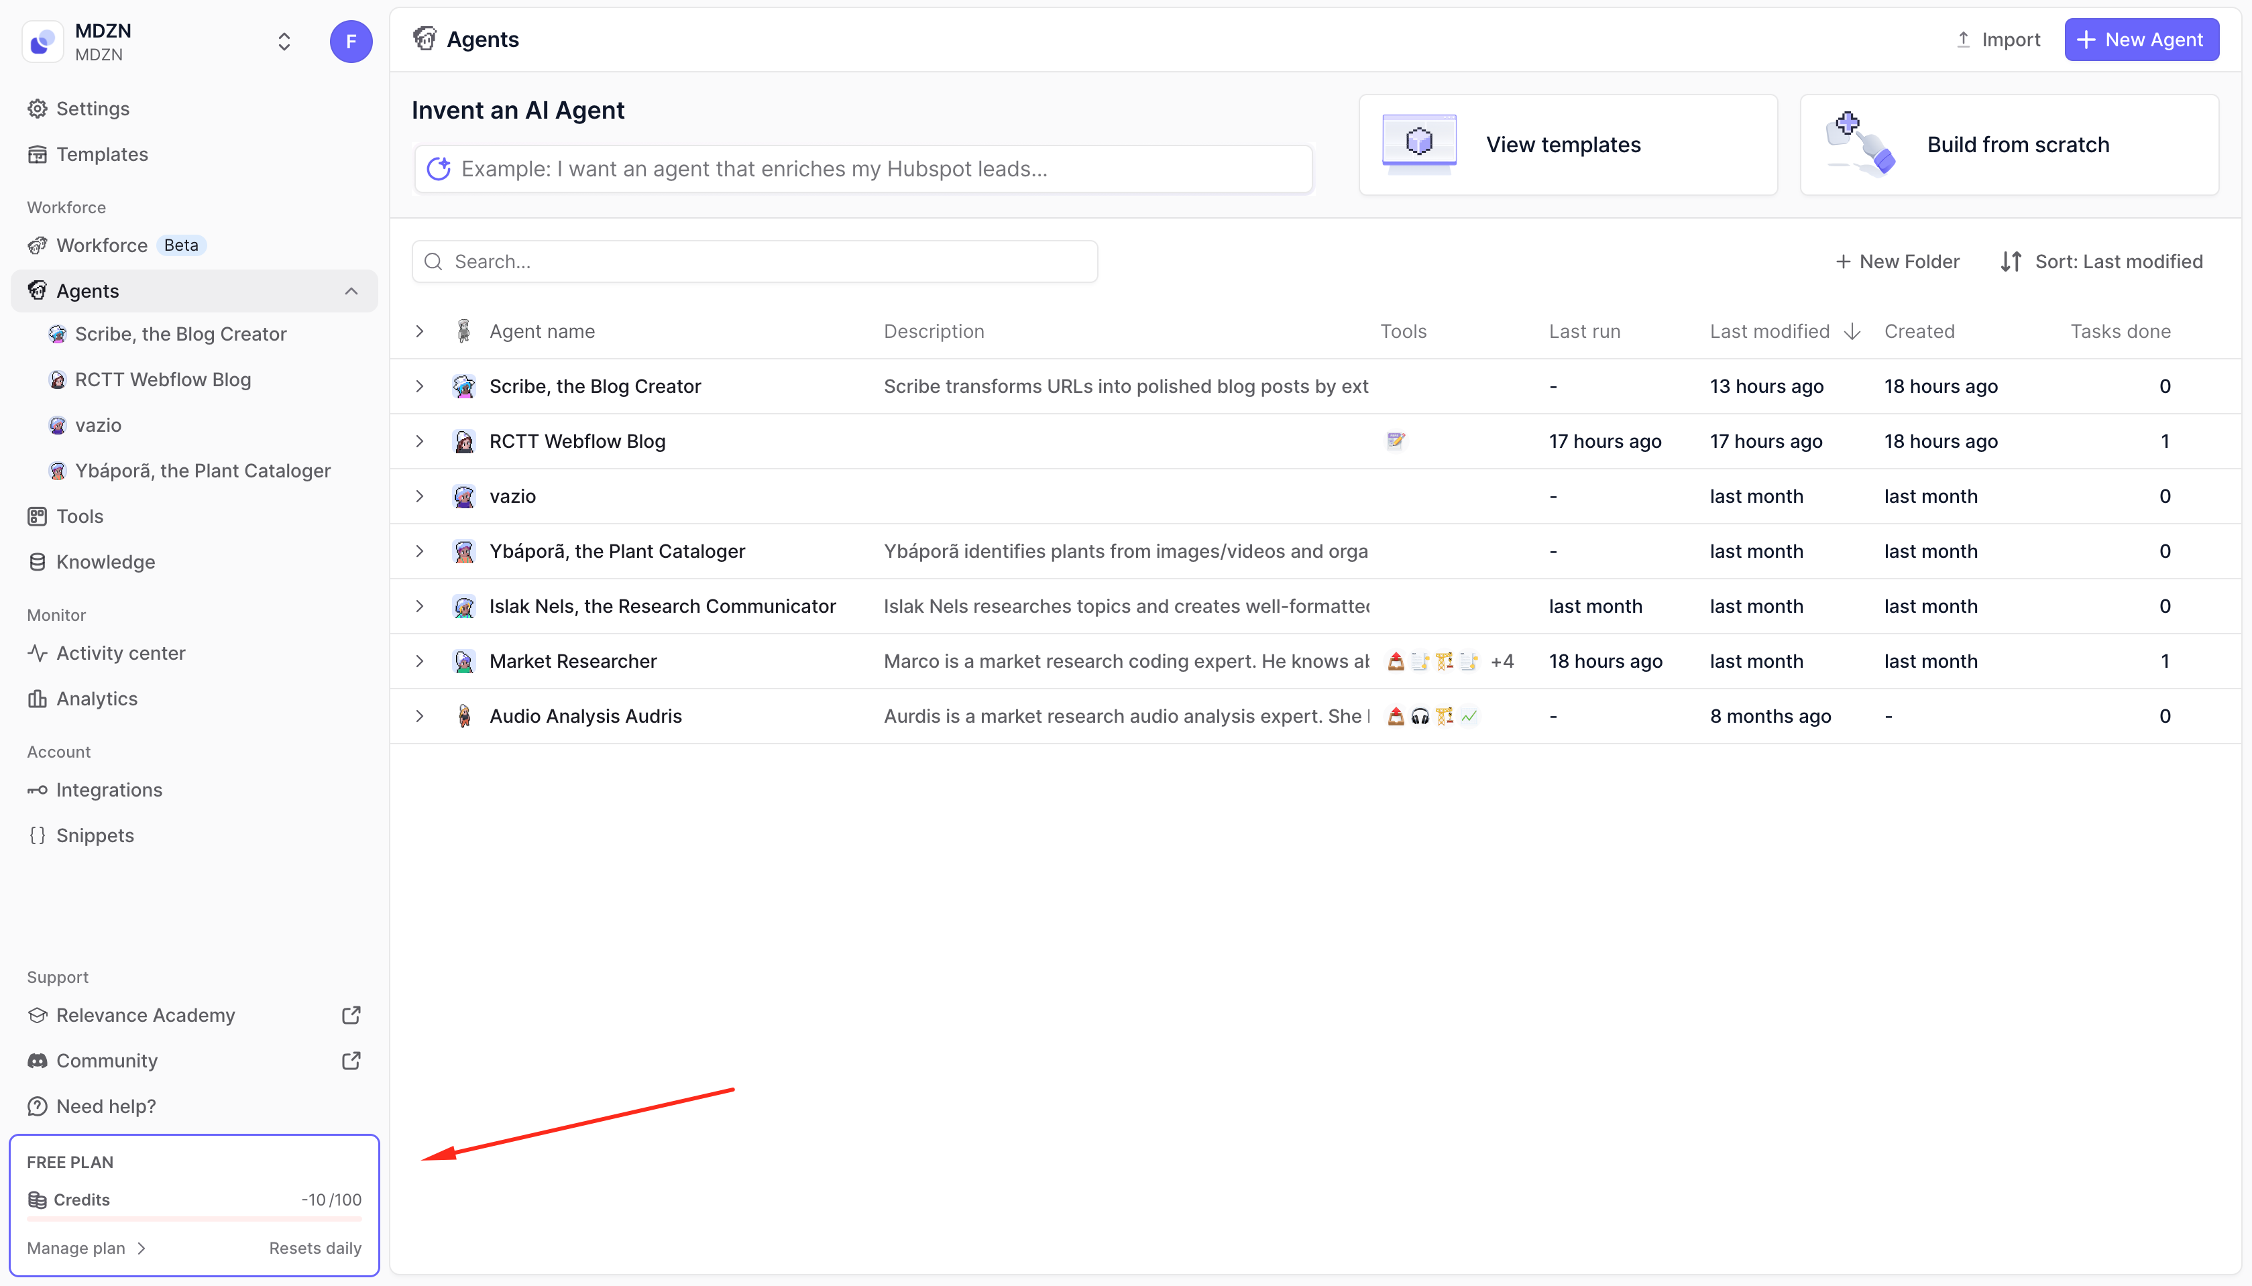Screen dimensions: 2252x1286
Task: Click the Market Researcher avatar in table
Action: tap(463, 660)
